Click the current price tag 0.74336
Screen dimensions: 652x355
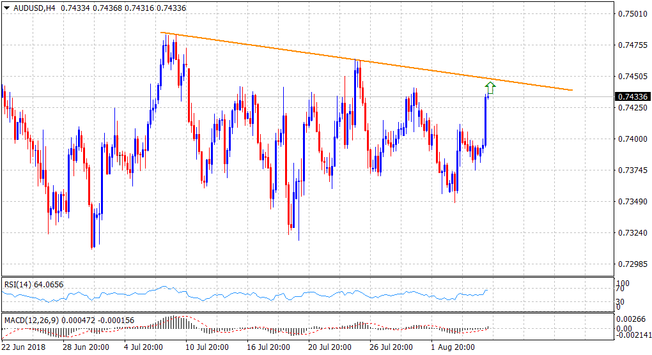point(633,97)
